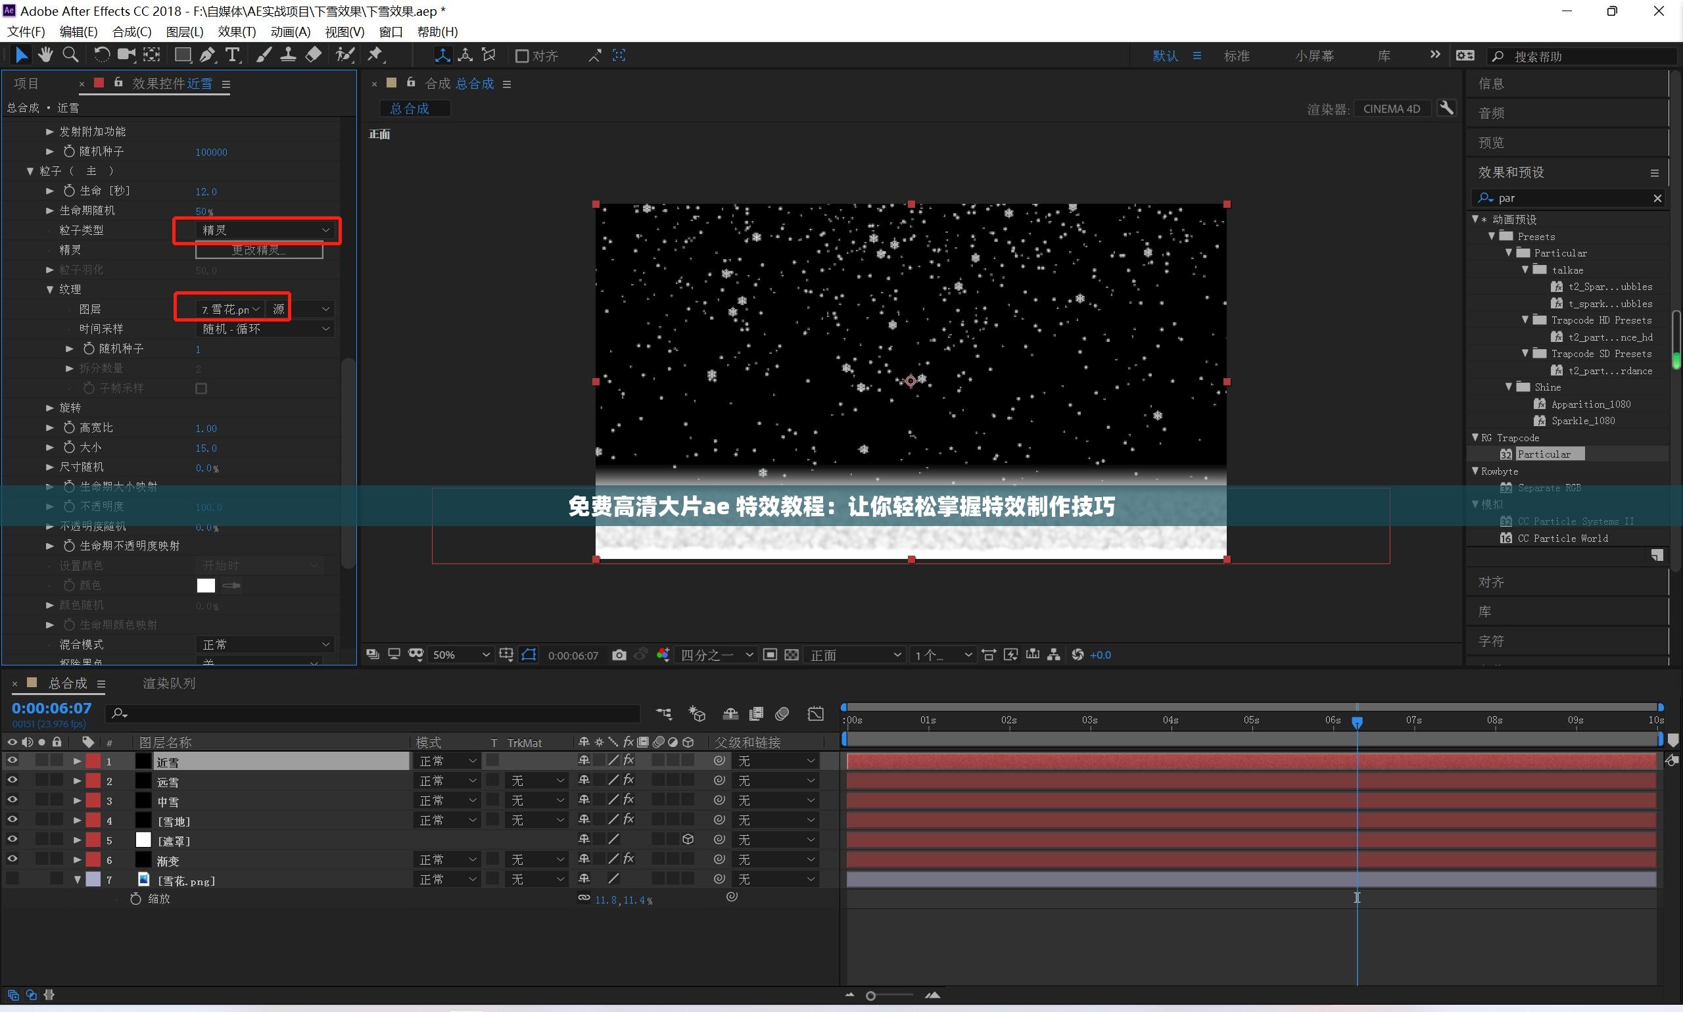
Task: Select the Brush tool
Action: [x=264, y=55]
